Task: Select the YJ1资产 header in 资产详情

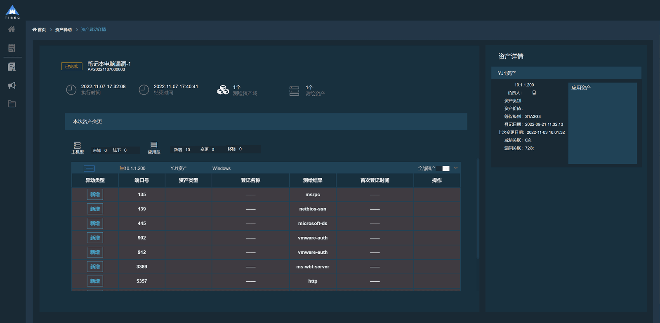Action: point(566,73)
